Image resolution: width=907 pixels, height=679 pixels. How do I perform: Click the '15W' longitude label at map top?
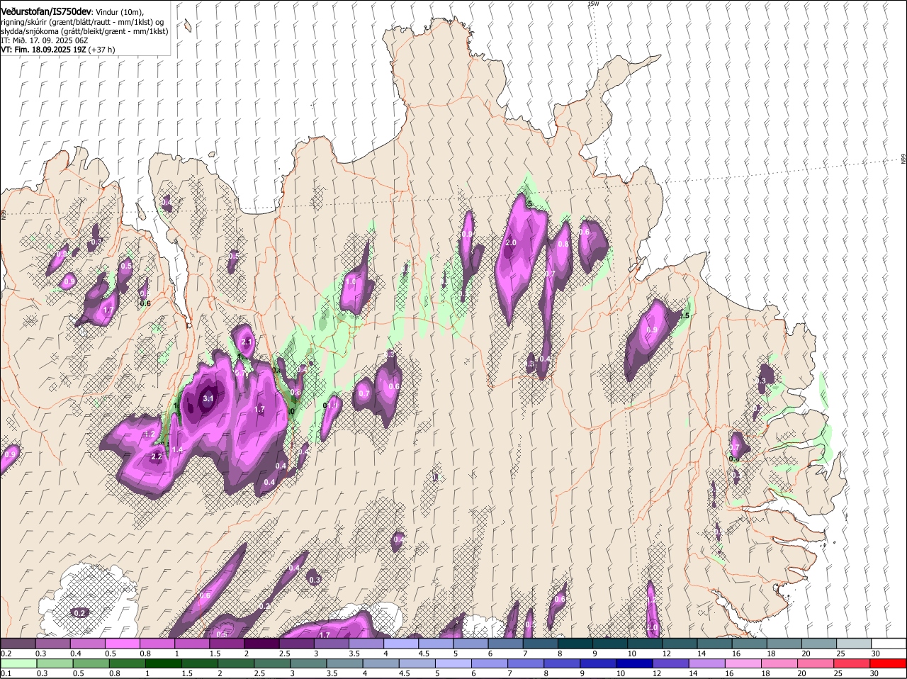click(593, 4)
